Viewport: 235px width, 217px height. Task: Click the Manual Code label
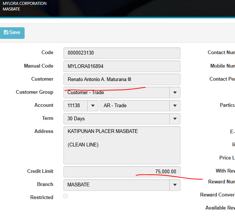pos(38,66)
